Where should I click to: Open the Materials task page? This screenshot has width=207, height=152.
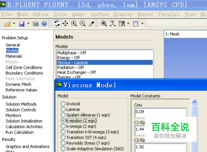(x=14, y=56)
